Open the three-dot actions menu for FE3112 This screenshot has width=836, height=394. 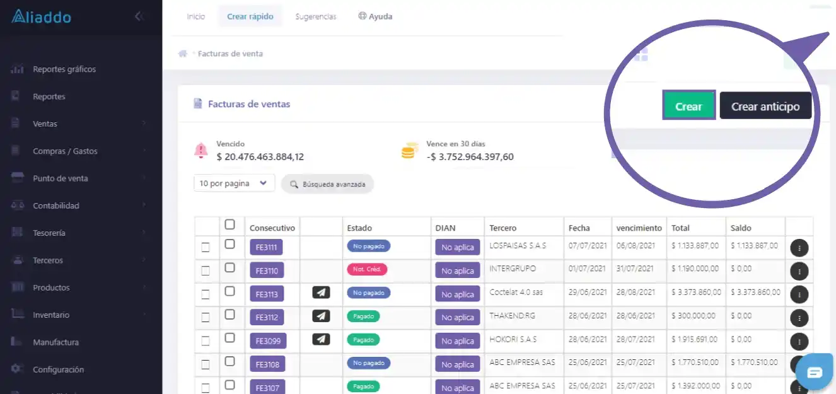point(799,318)
